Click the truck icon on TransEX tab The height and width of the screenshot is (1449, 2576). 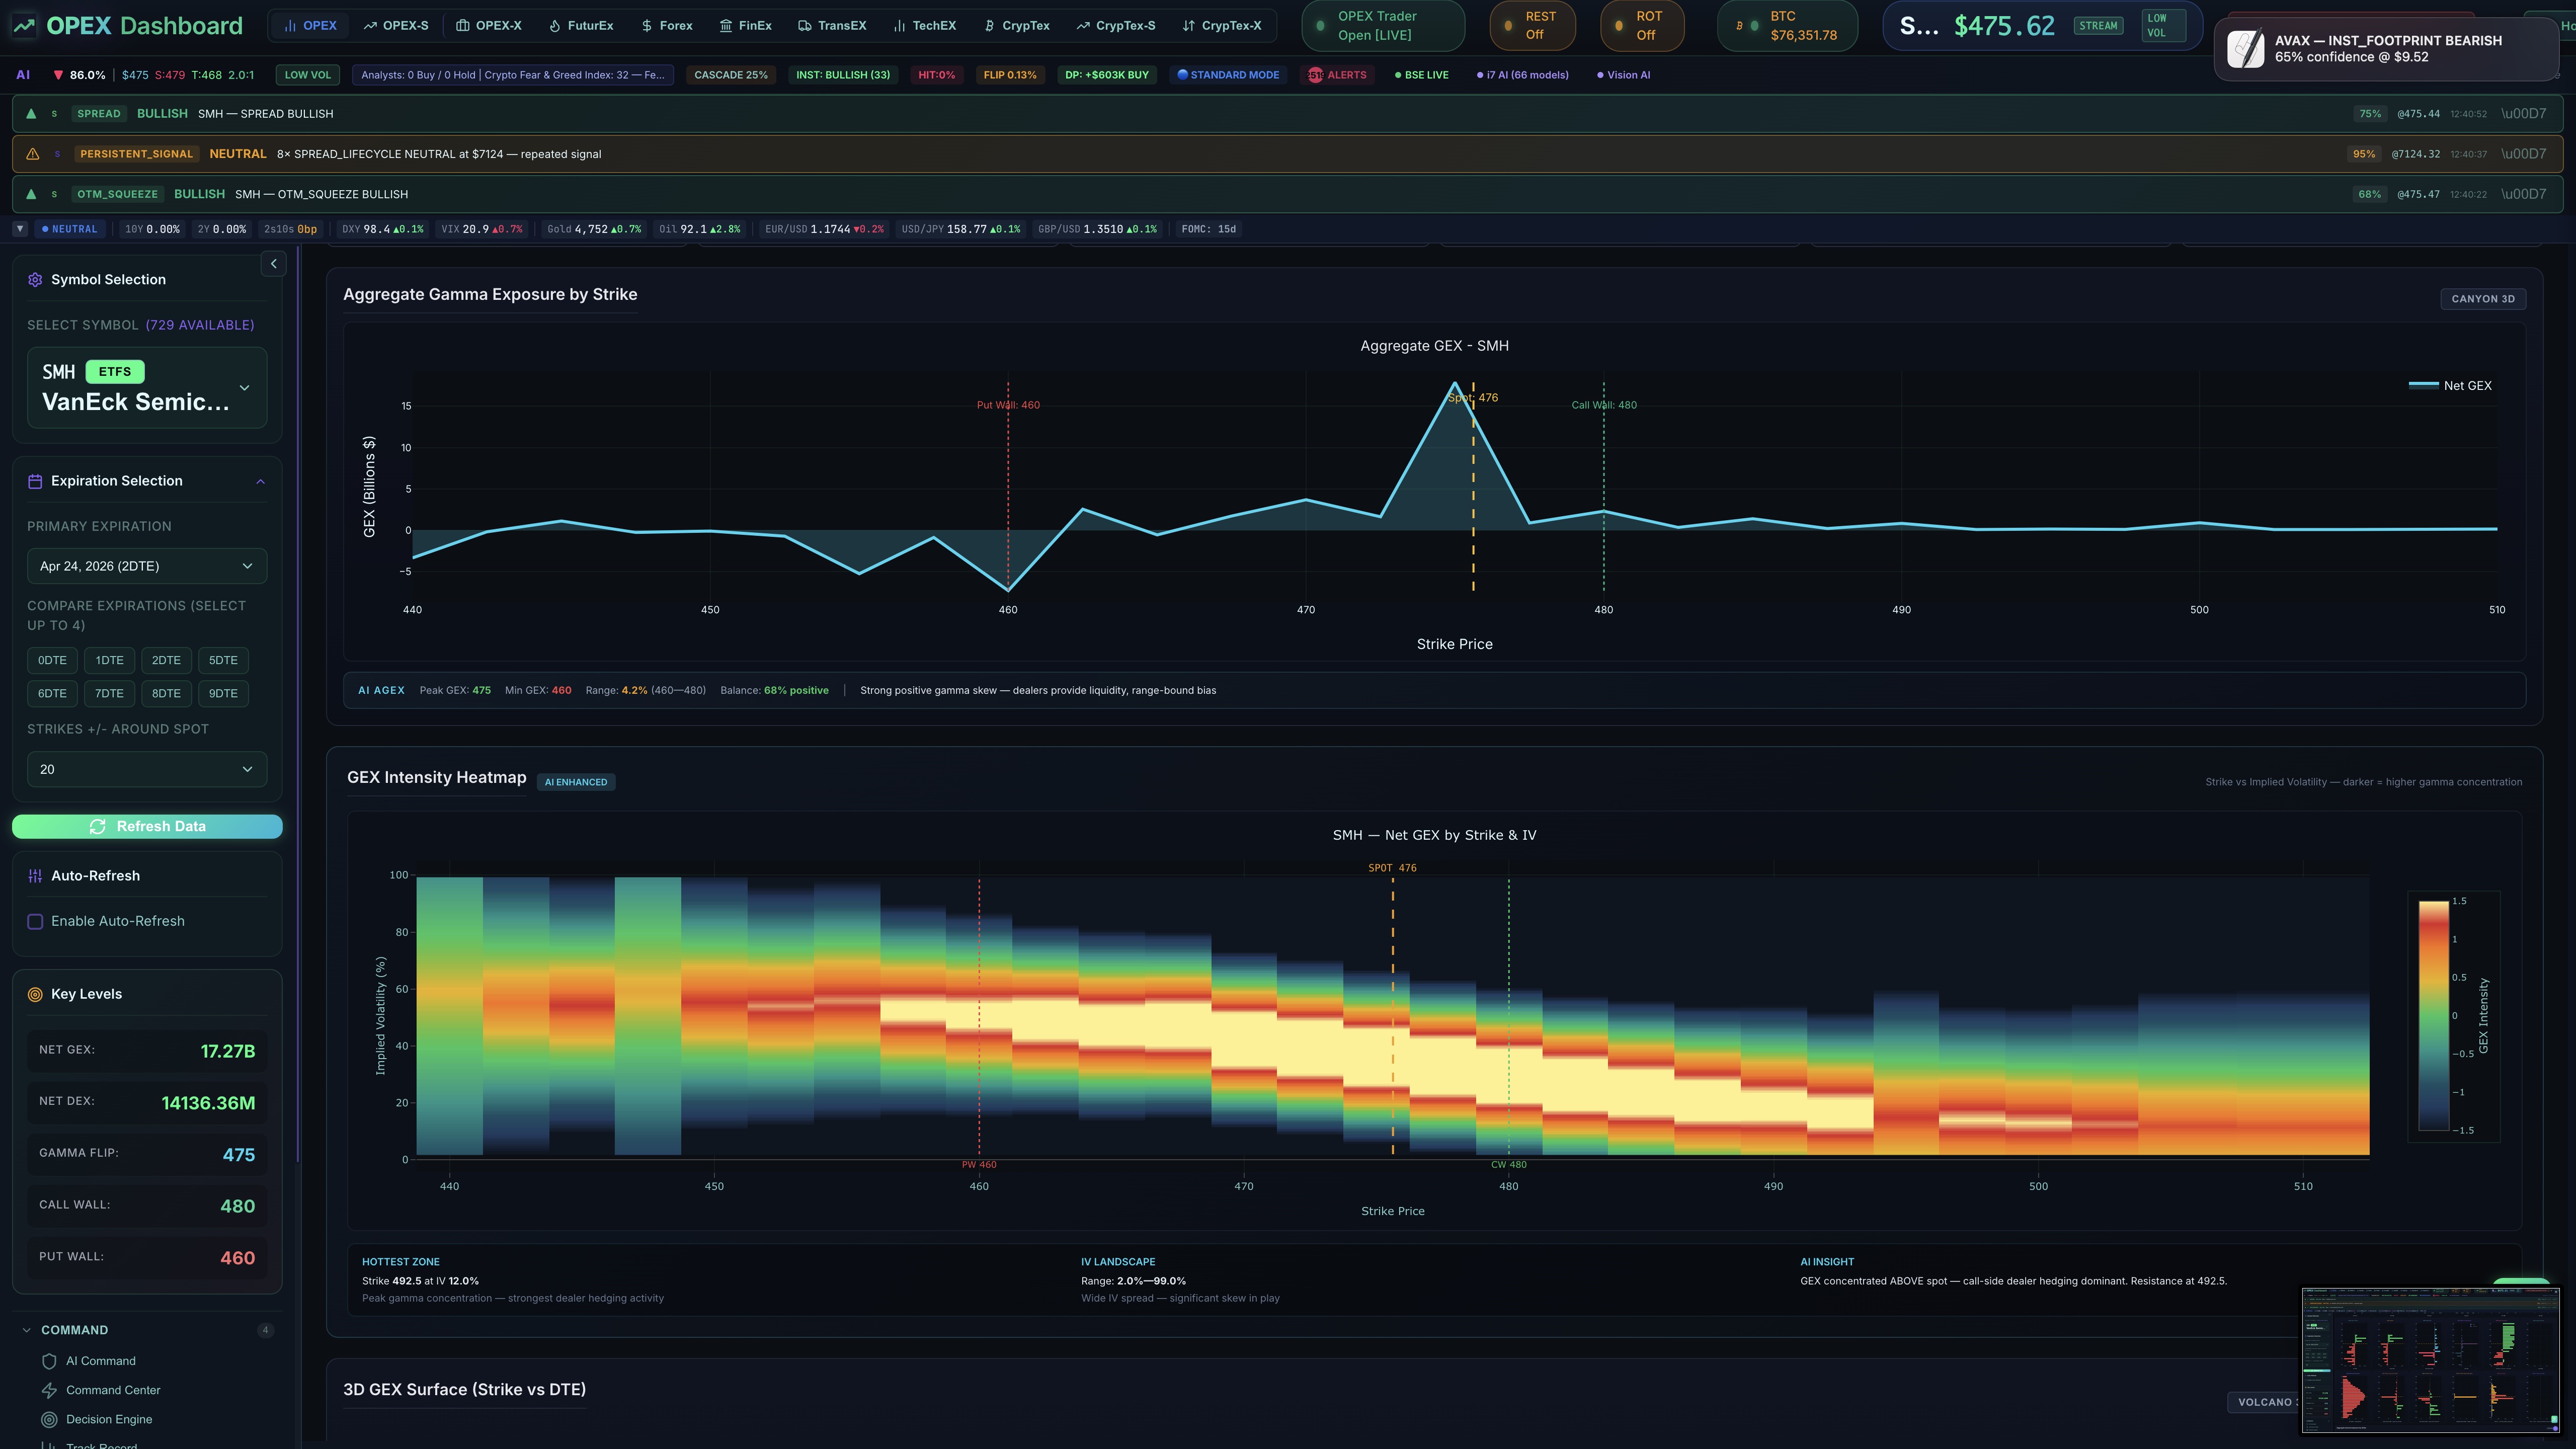[x=804, y=26]
